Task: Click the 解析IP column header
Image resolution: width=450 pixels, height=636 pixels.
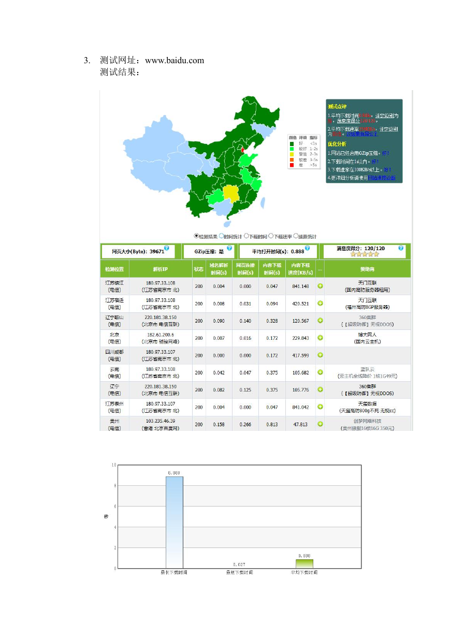Action: point(161,269)
